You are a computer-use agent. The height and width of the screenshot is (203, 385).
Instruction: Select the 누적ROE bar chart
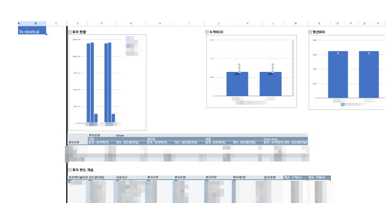(251, 71)
